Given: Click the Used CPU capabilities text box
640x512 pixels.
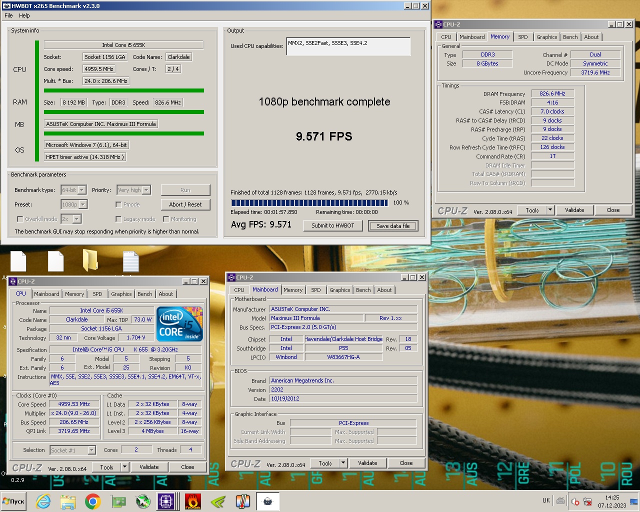Looking at the screenshot, I should click(x=348, y=46).
